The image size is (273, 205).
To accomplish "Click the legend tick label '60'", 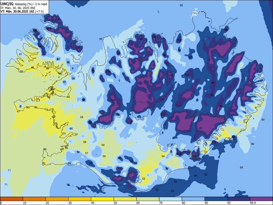I will (138, 203).
